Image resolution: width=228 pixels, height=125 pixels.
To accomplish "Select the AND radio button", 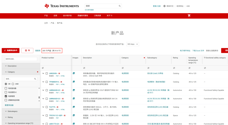I will pos(13,84).
